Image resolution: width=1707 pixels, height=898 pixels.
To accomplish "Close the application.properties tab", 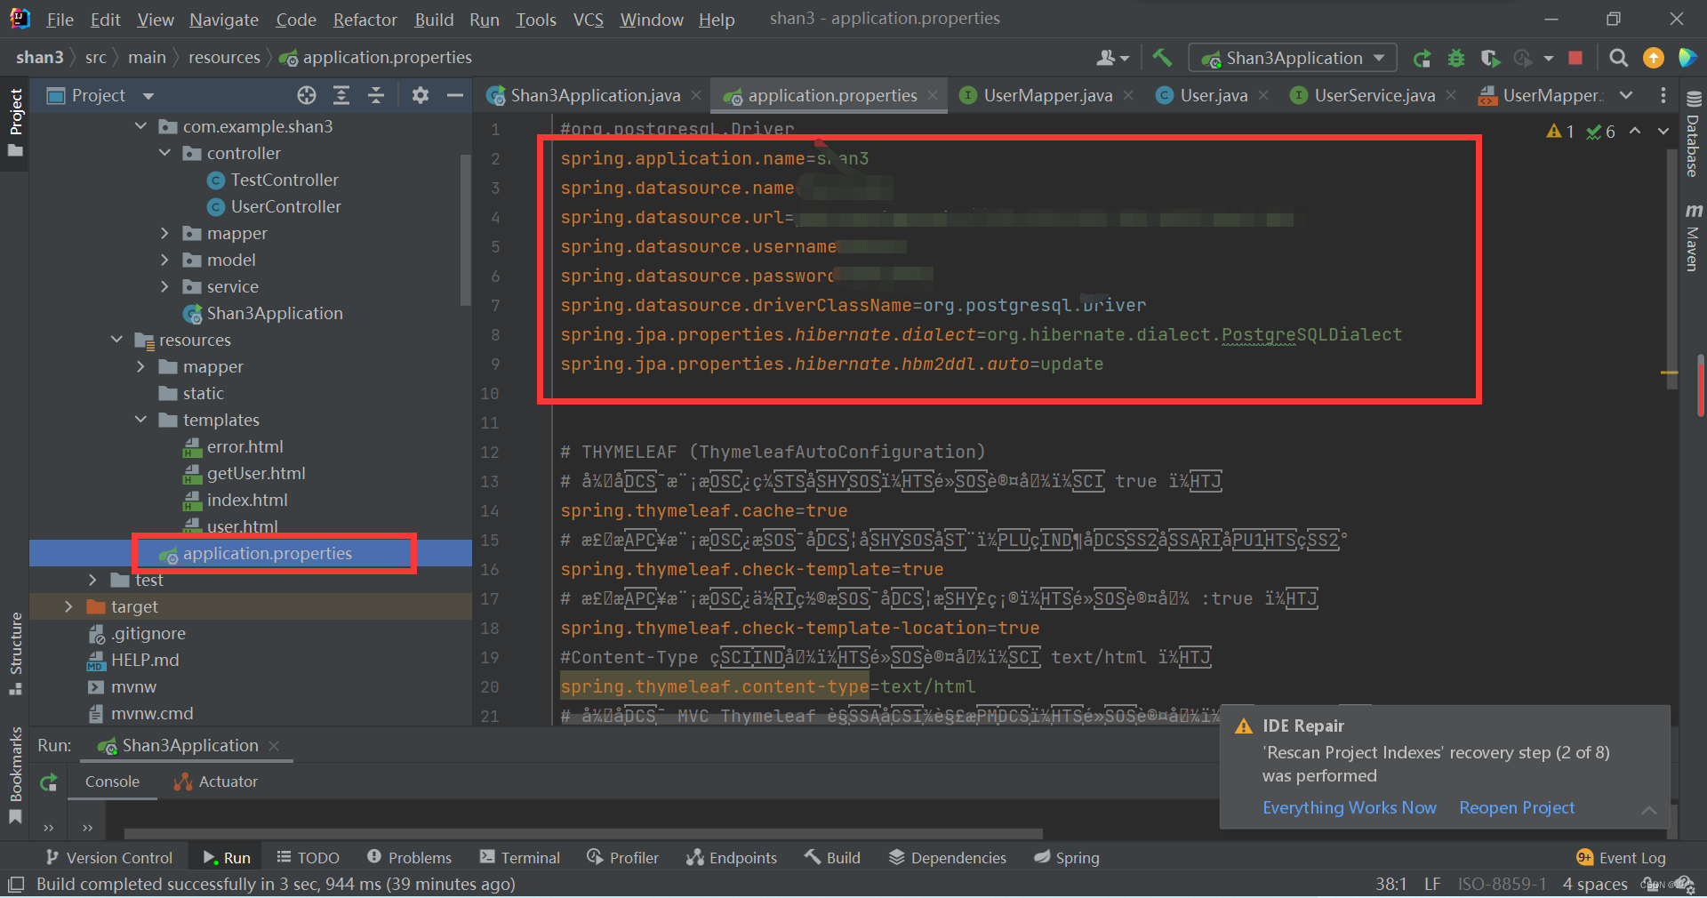I will coord(933,95).
